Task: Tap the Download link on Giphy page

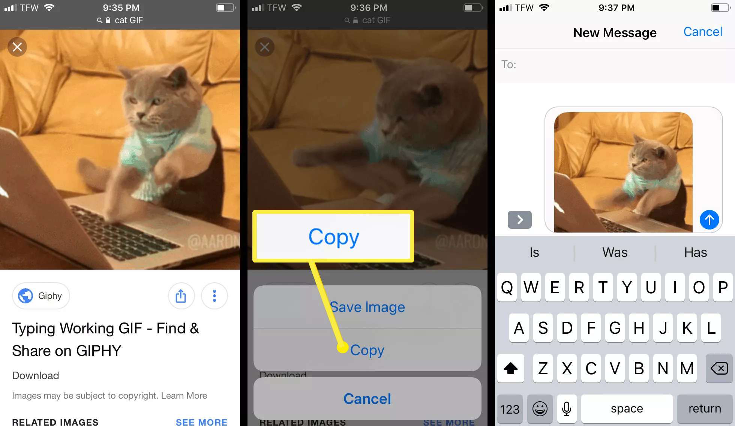Action: [x=35, y=375]
